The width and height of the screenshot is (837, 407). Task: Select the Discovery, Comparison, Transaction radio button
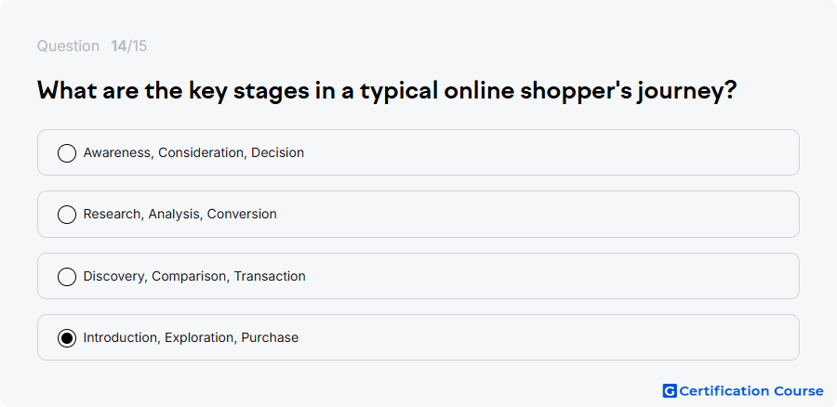67,277
